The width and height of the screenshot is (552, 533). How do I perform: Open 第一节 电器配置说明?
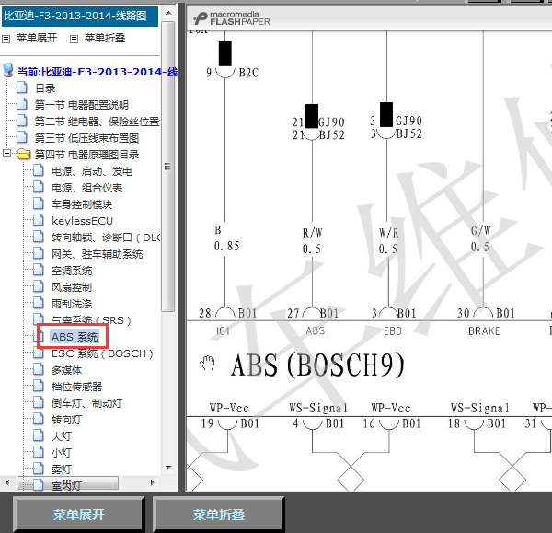pos(81,105)
